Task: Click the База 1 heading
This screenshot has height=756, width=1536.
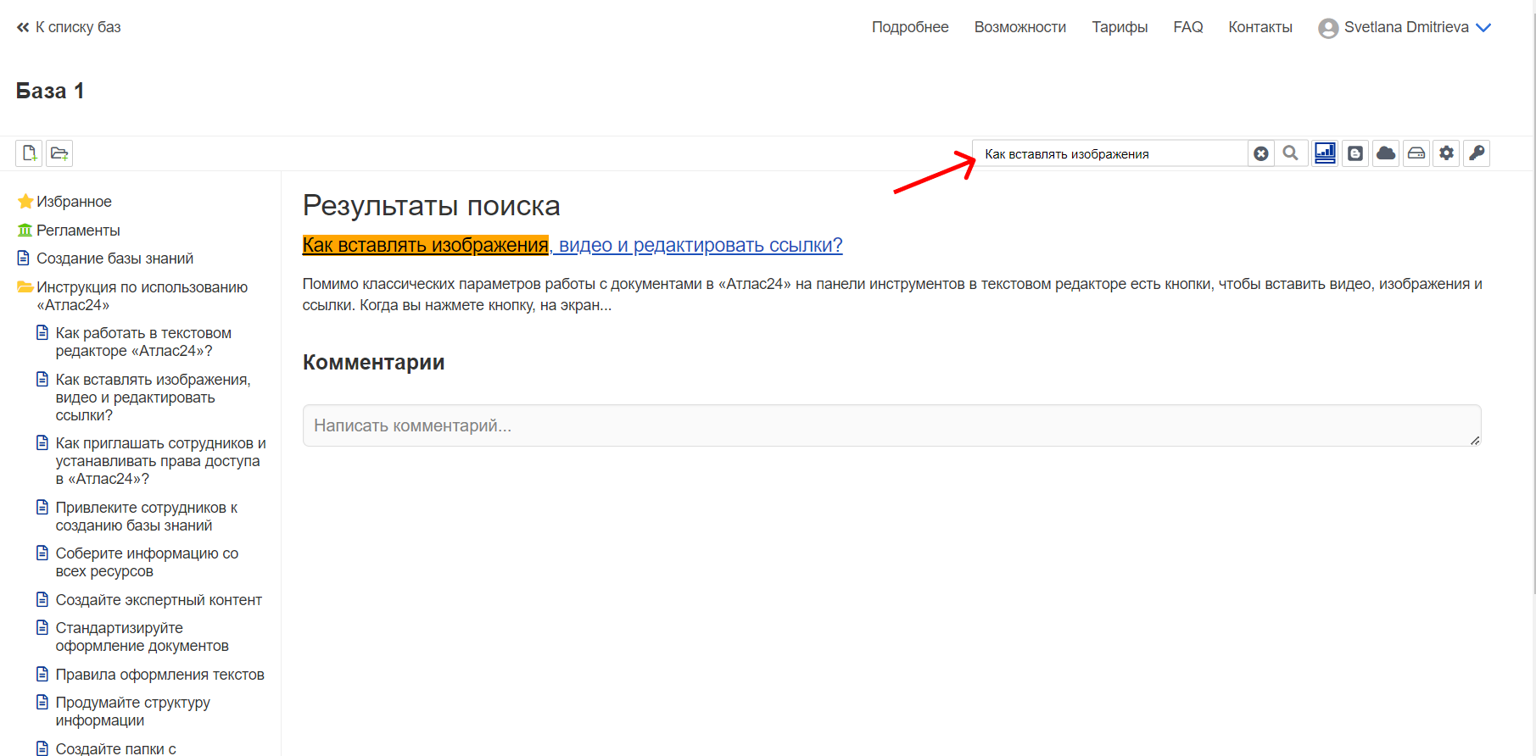Action: 50,91
